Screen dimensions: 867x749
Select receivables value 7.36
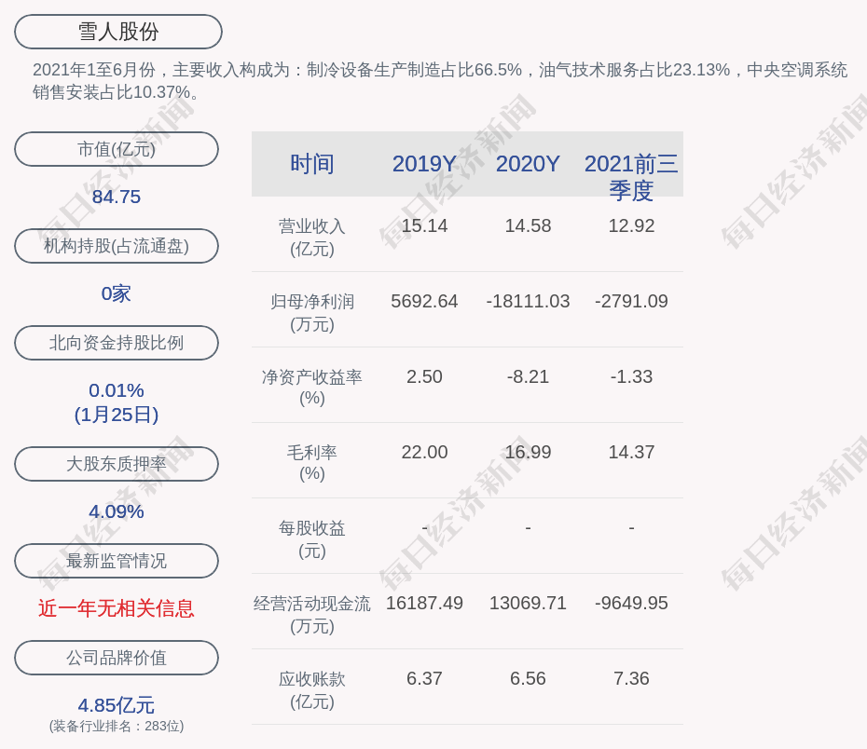point(631,678)
